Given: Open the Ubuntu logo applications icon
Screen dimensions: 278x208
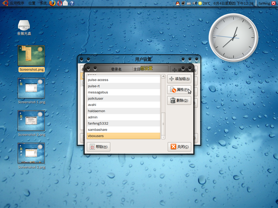Looking at the screenshot, I should click(x=5, y=3).
